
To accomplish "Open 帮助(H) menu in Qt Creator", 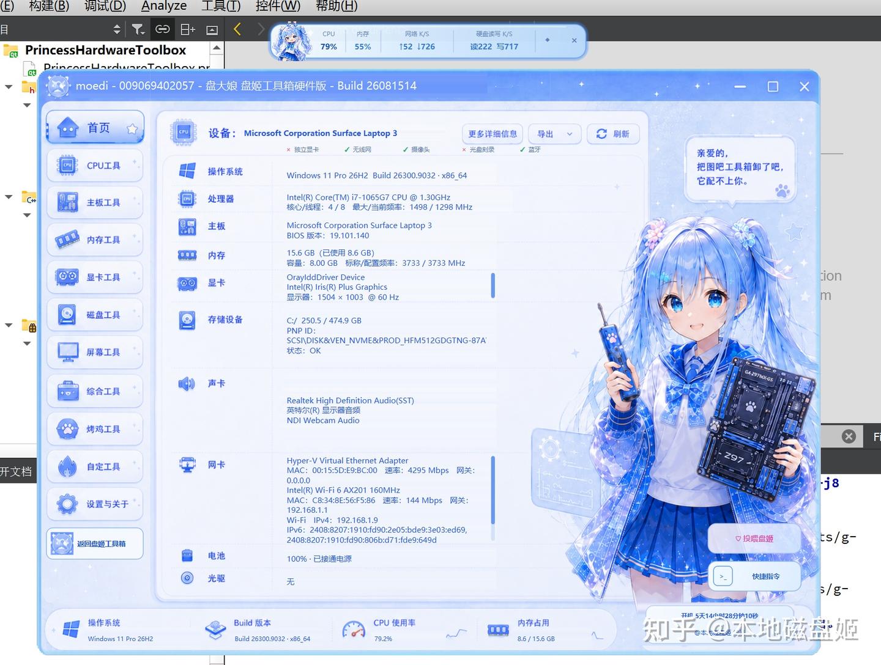I will coord(336,6).
